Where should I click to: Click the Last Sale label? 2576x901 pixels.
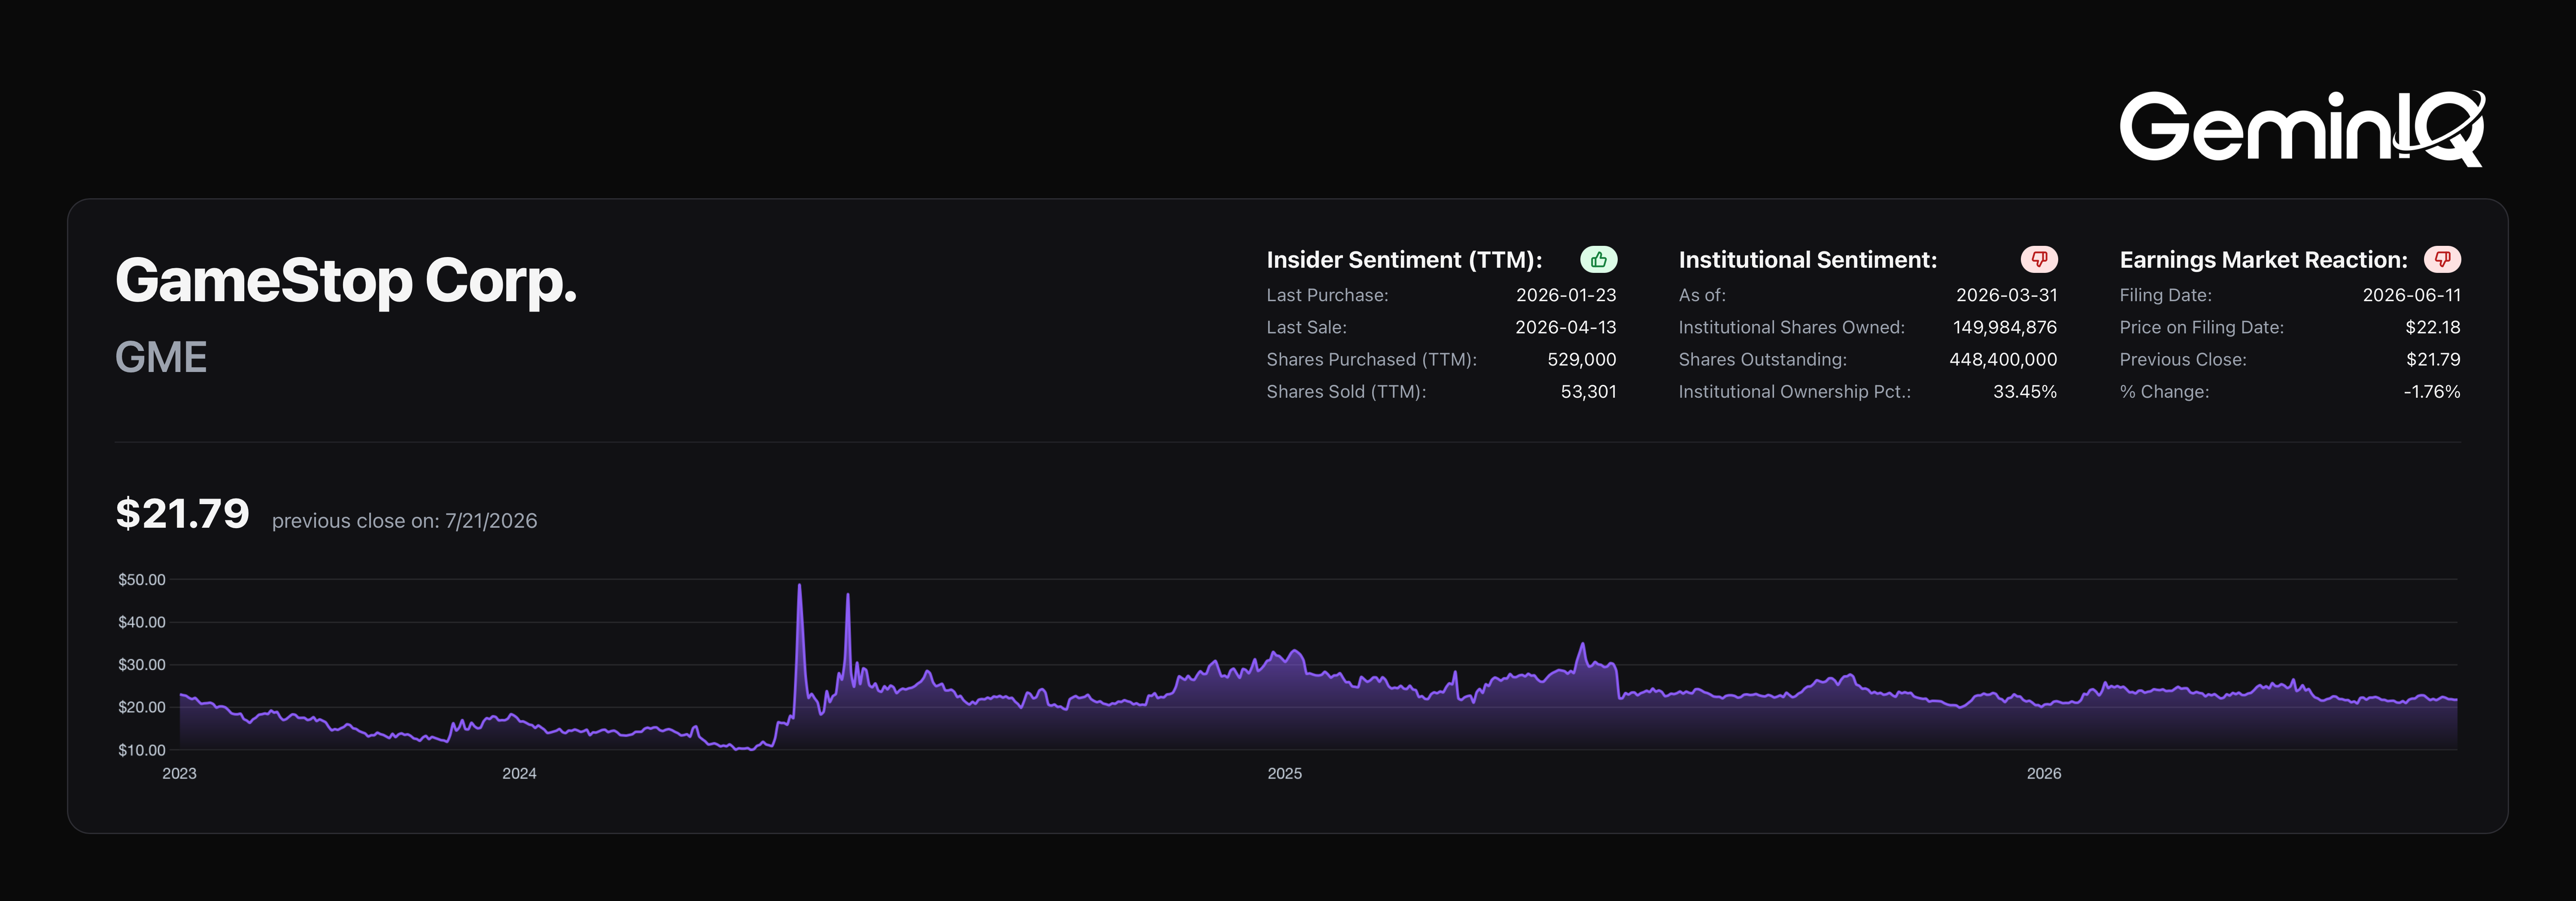pyautogui.click(x=1306, y=328)
